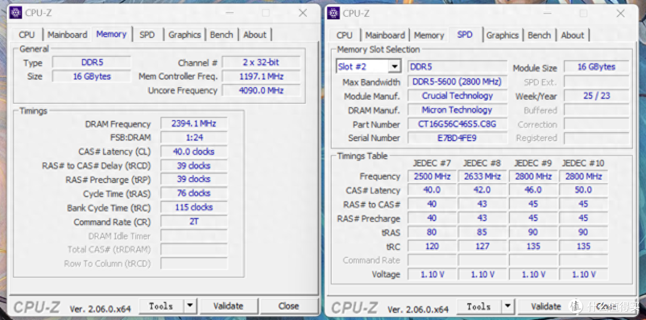Expand the Tools dropdown arrow in left window
The width and height of the screenshot is (646, 320).
coord(190,306)
